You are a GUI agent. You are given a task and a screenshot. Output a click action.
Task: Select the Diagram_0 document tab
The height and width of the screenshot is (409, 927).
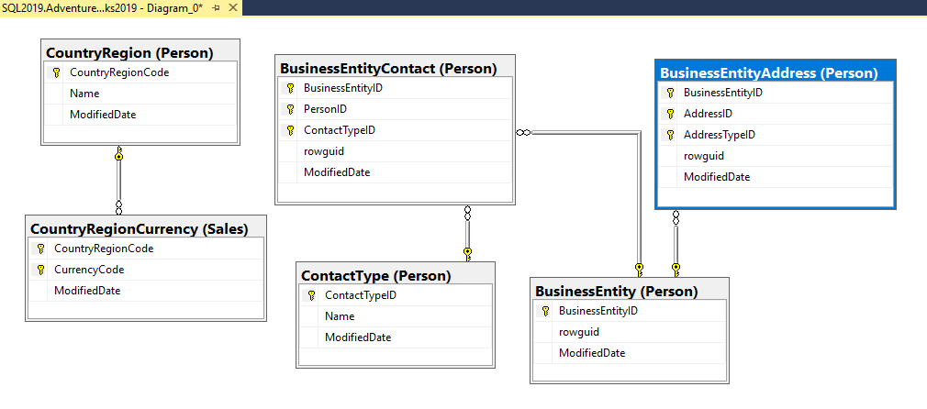(103, 7)
